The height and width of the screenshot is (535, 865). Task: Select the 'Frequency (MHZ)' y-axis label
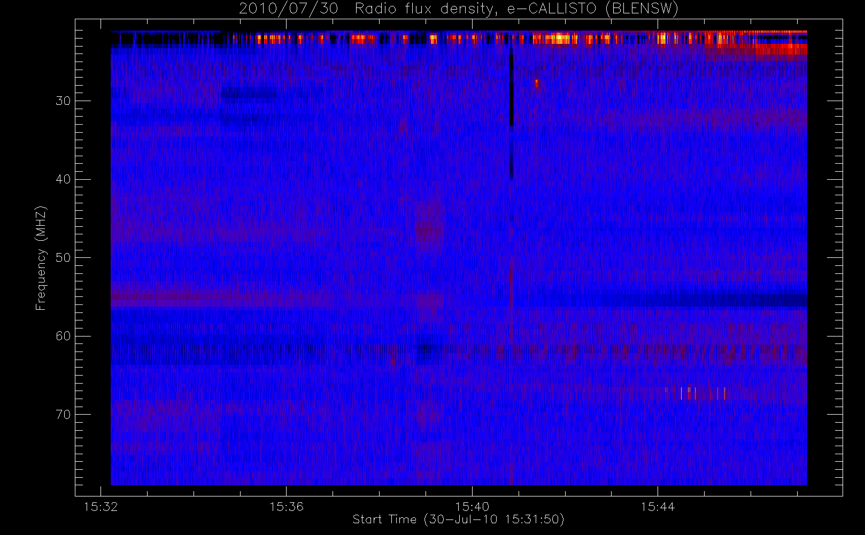(x=41, y=258)
